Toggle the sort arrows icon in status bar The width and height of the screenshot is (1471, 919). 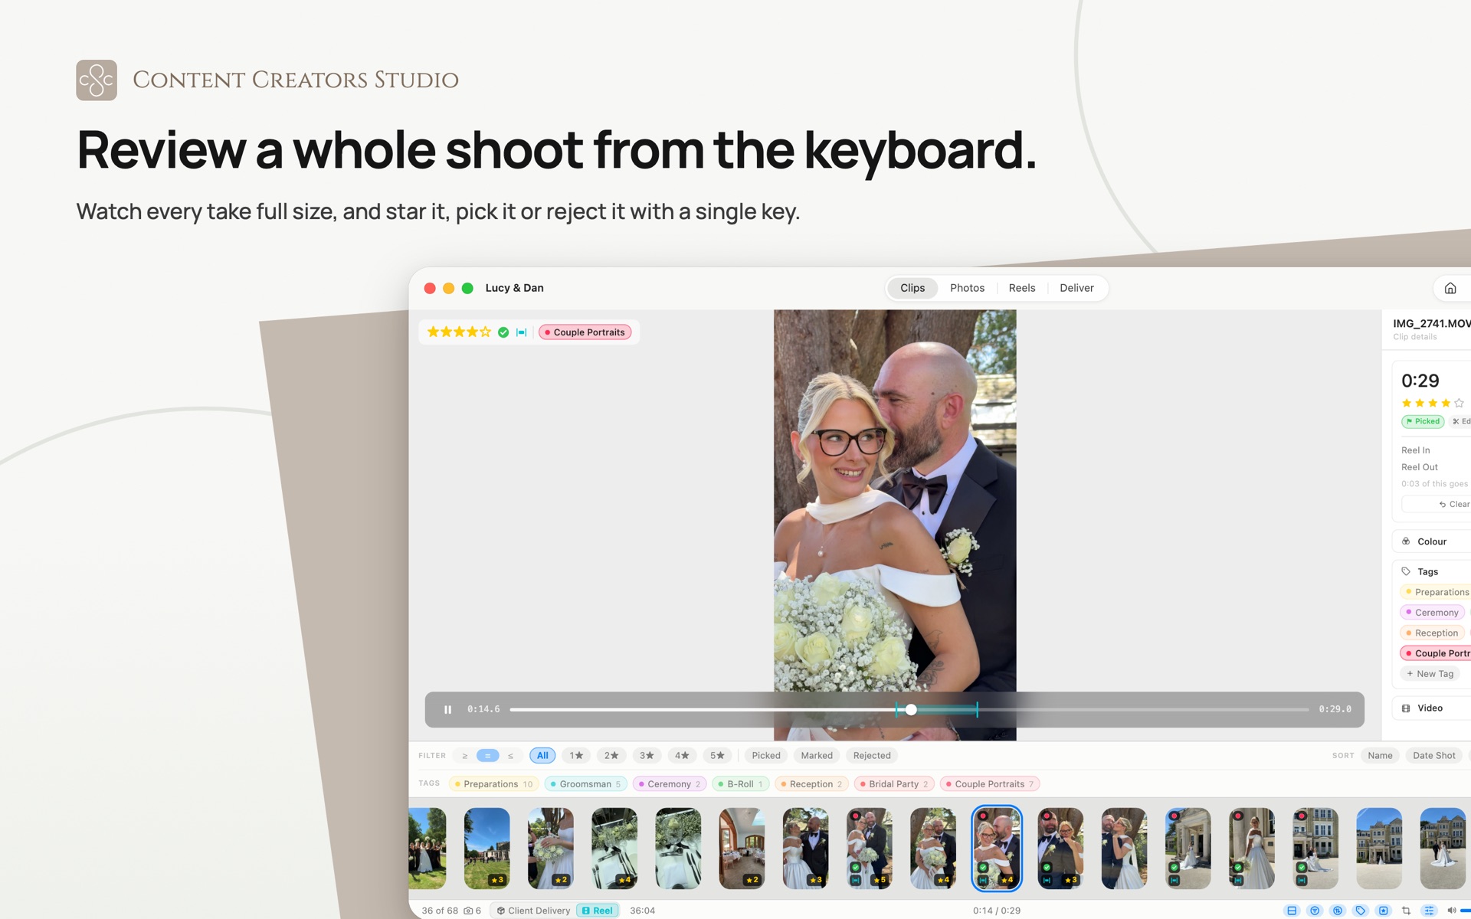1338,911
